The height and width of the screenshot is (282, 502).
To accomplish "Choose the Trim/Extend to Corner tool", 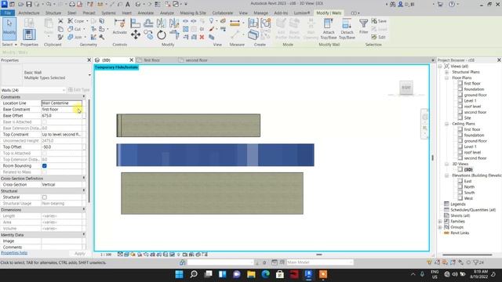I will (174, 34).
